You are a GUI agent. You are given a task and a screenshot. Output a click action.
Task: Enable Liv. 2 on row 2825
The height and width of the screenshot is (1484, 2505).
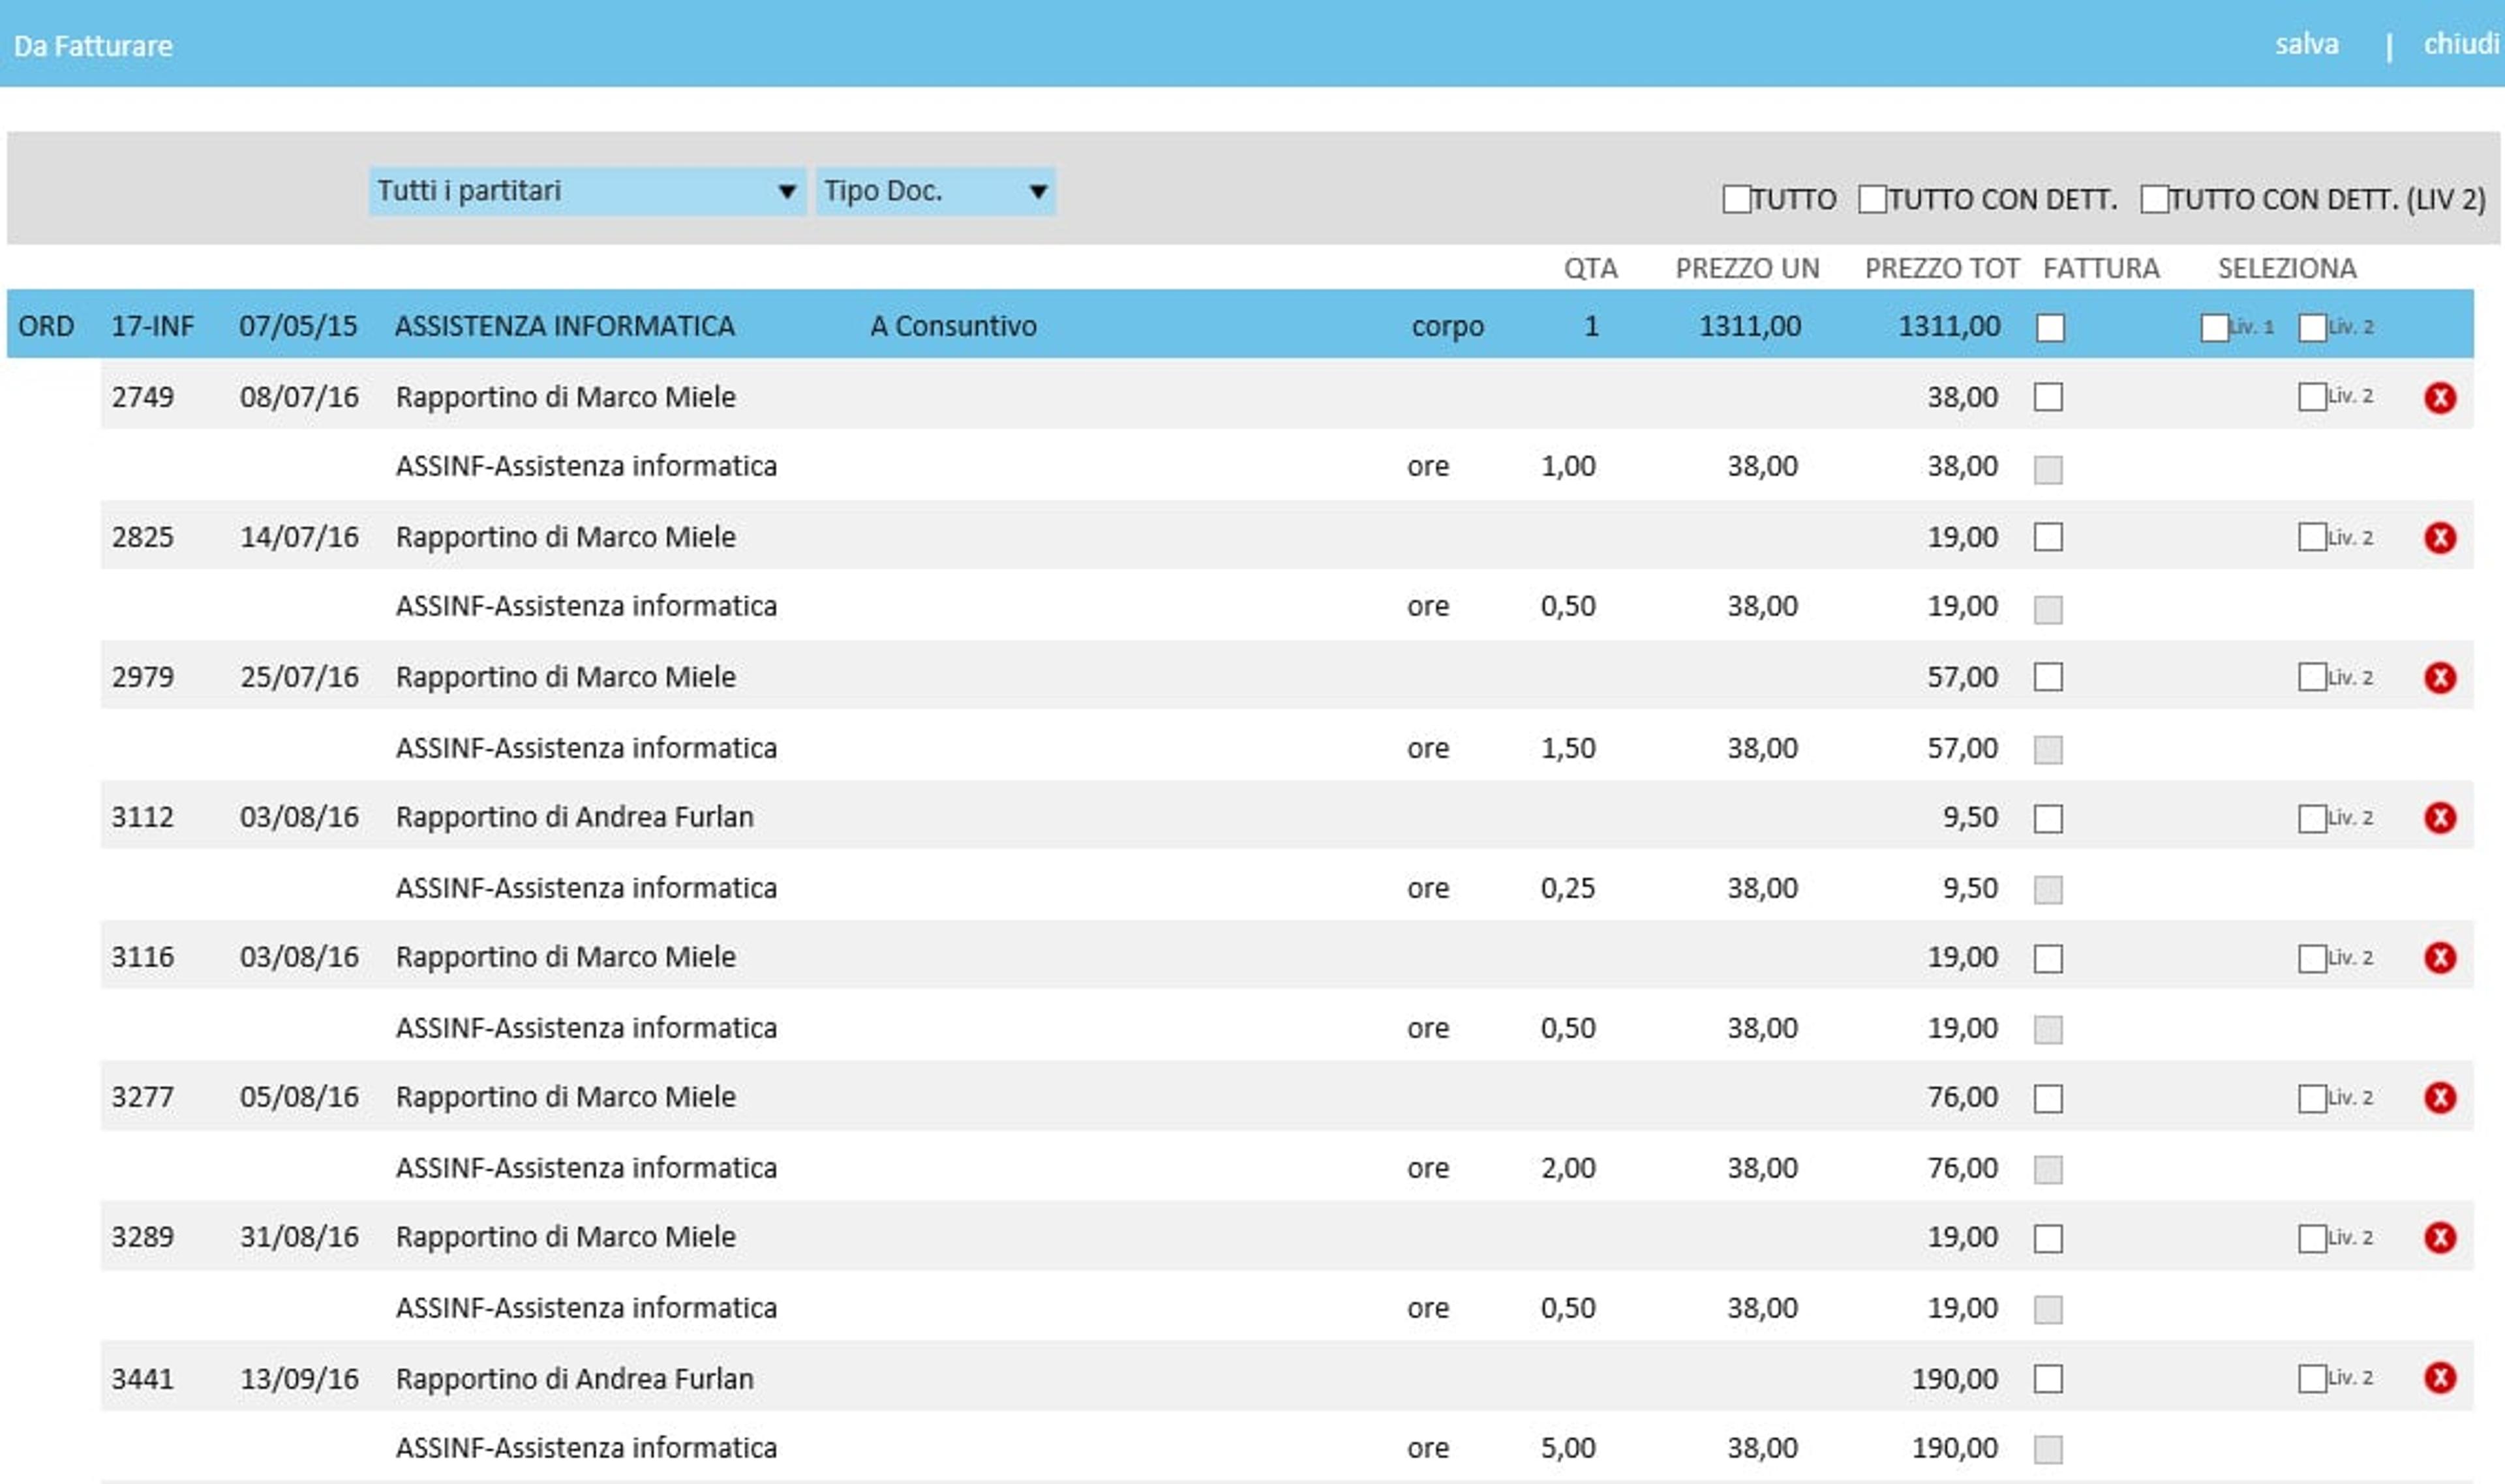2312,537
